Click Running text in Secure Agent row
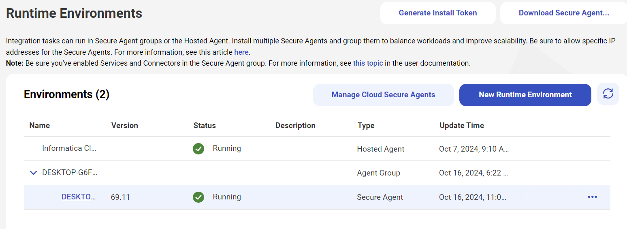The height and width of the screenshot is (229, 627). coord(227,197)
